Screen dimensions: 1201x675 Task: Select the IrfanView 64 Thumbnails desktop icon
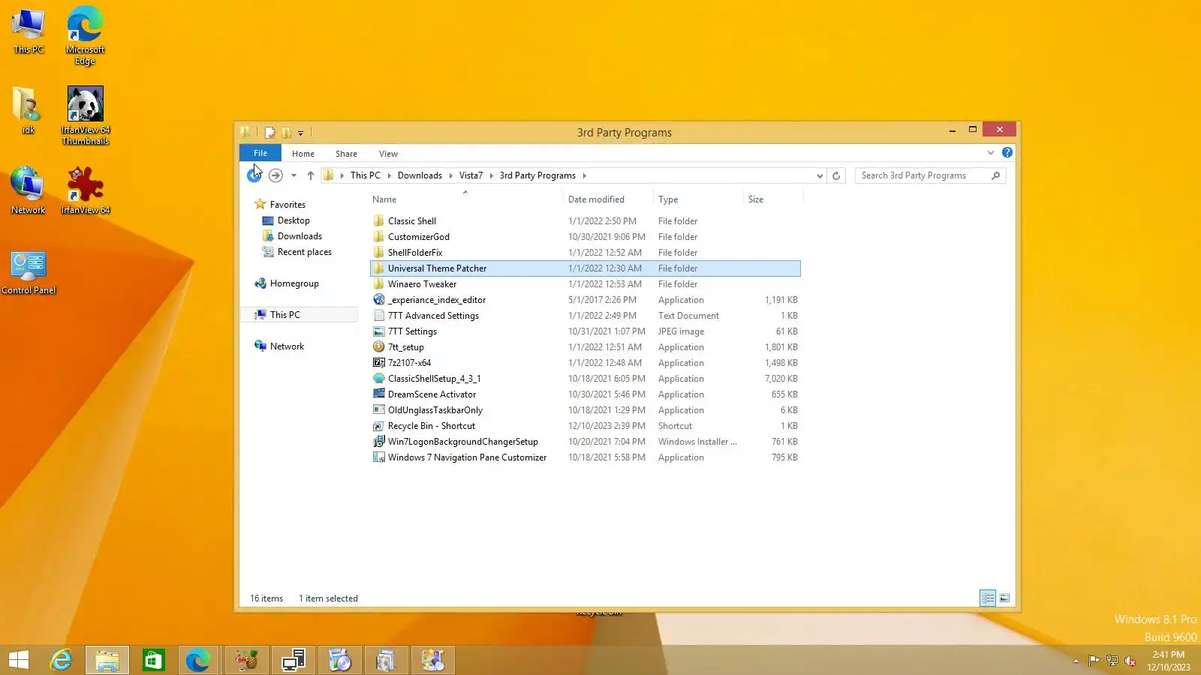coord(85,115)
